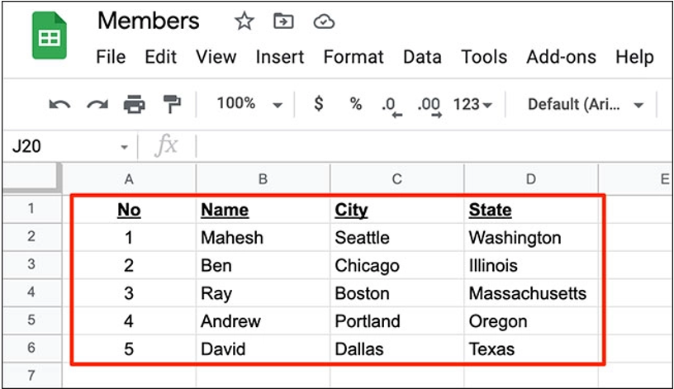This screenshot has height=389, width=674.
Task: Click the undo arrow icon
Action: tap(59, 104)
